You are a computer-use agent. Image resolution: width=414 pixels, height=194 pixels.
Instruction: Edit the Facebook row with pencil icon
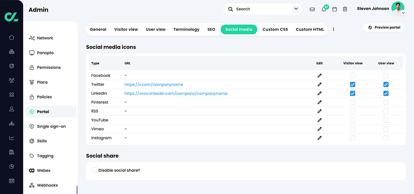click(319, 76)
